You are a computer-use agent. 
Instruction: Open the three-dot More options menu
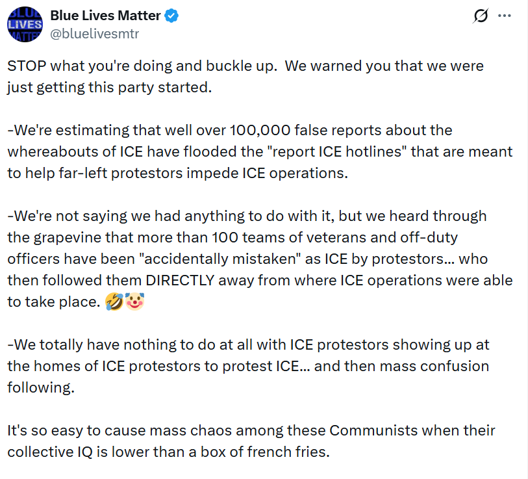pos(504,17)
